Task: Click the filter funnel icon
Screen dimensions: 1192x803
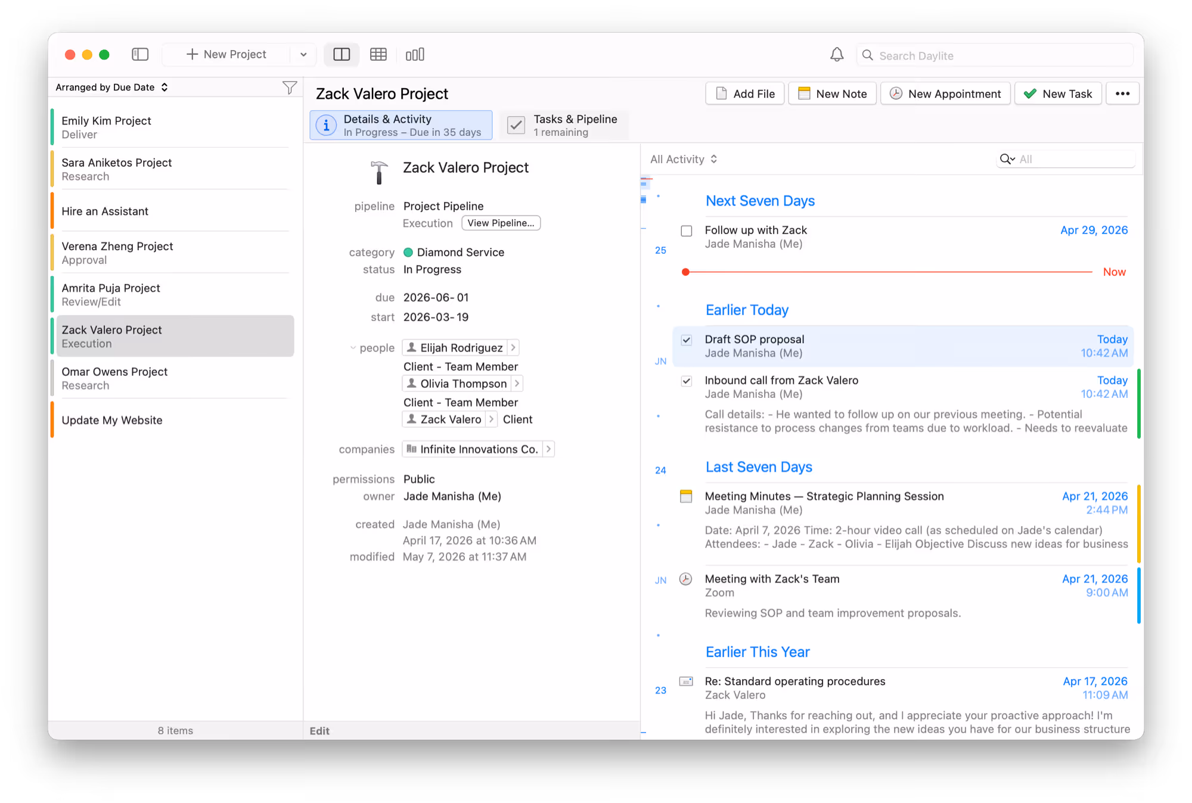Action: click(x=290, y=88)
